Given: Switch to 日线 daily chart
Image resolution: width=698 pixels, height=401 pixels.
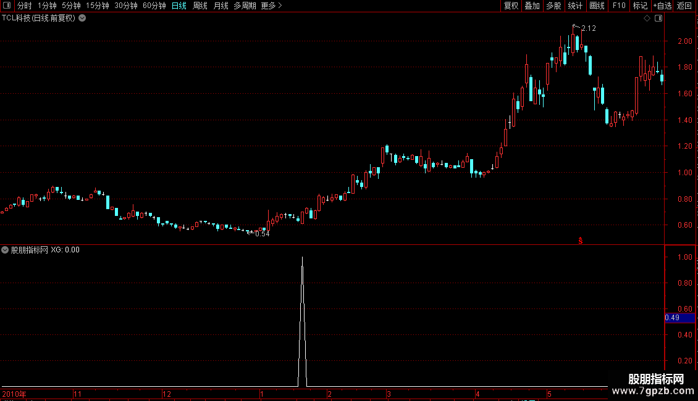Looking at the screenshot, I should (x=179, y=6).
